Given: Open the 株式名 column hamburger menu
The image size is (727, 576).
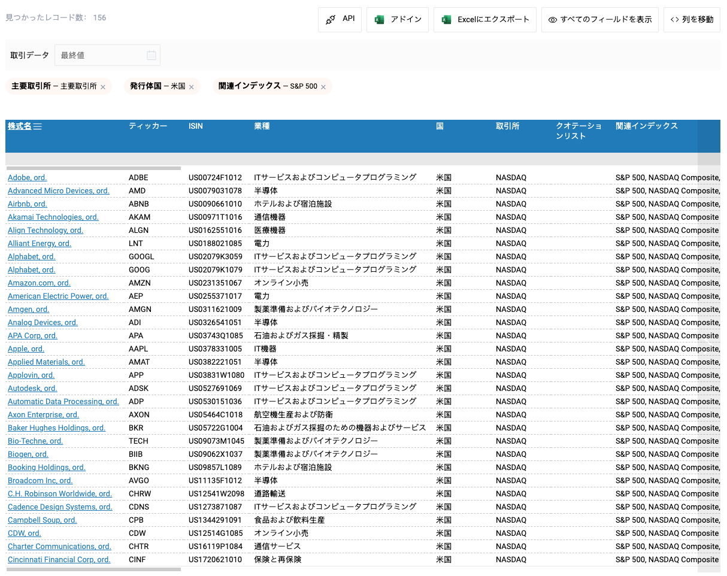Looking at the screenshot, I should 38,126.
